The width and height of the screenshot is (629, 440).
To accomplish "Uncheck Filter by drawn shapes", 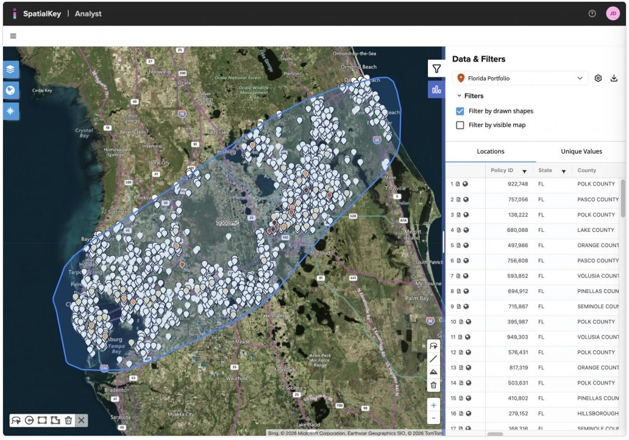I will point(460,111).
